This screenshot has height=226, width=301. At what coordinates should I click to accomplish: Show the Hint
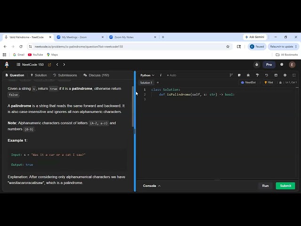(x=269, y=82)
